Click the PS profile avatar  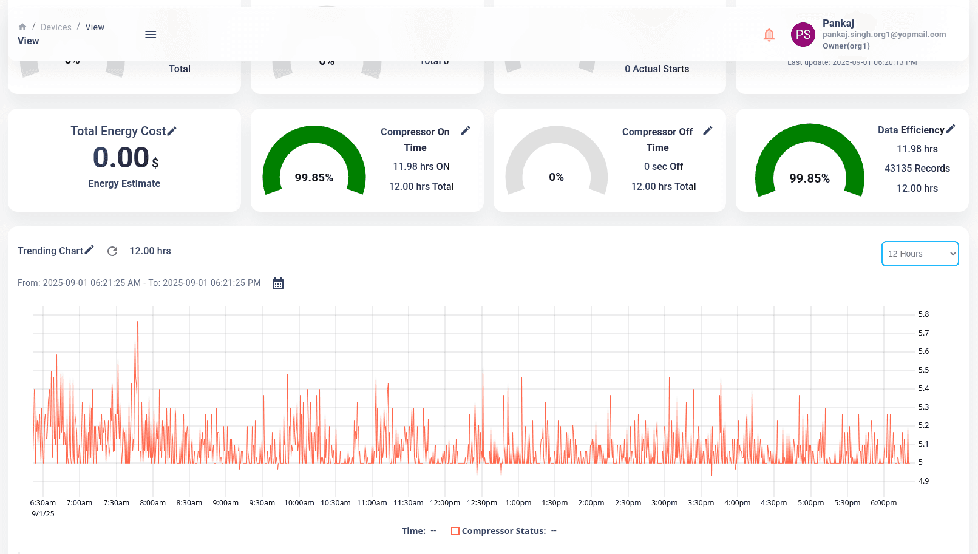point(803,35)
